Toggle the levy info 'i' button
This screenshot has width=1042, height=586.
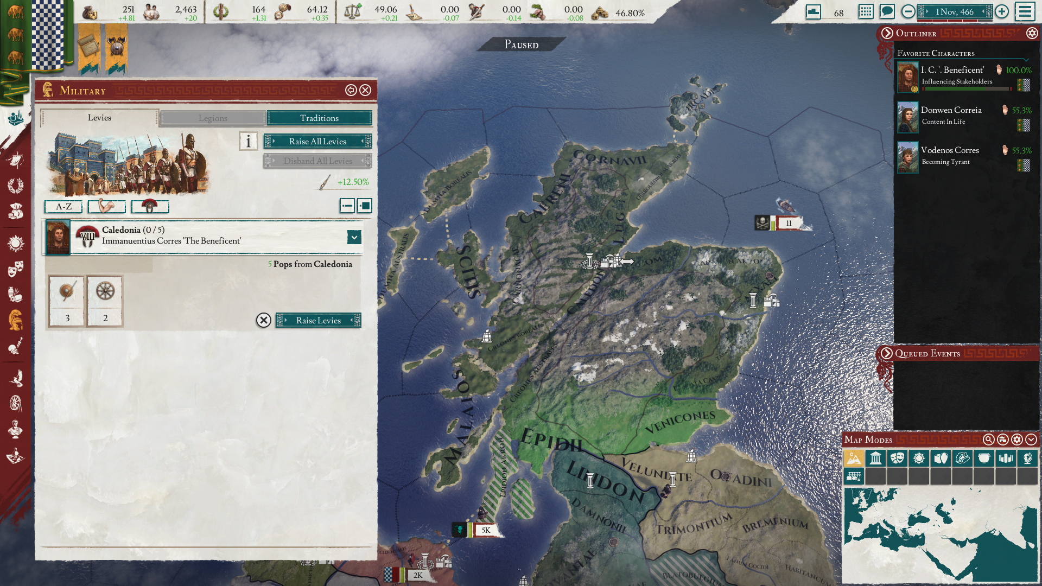pyautogui.click(x=248, y=142)
